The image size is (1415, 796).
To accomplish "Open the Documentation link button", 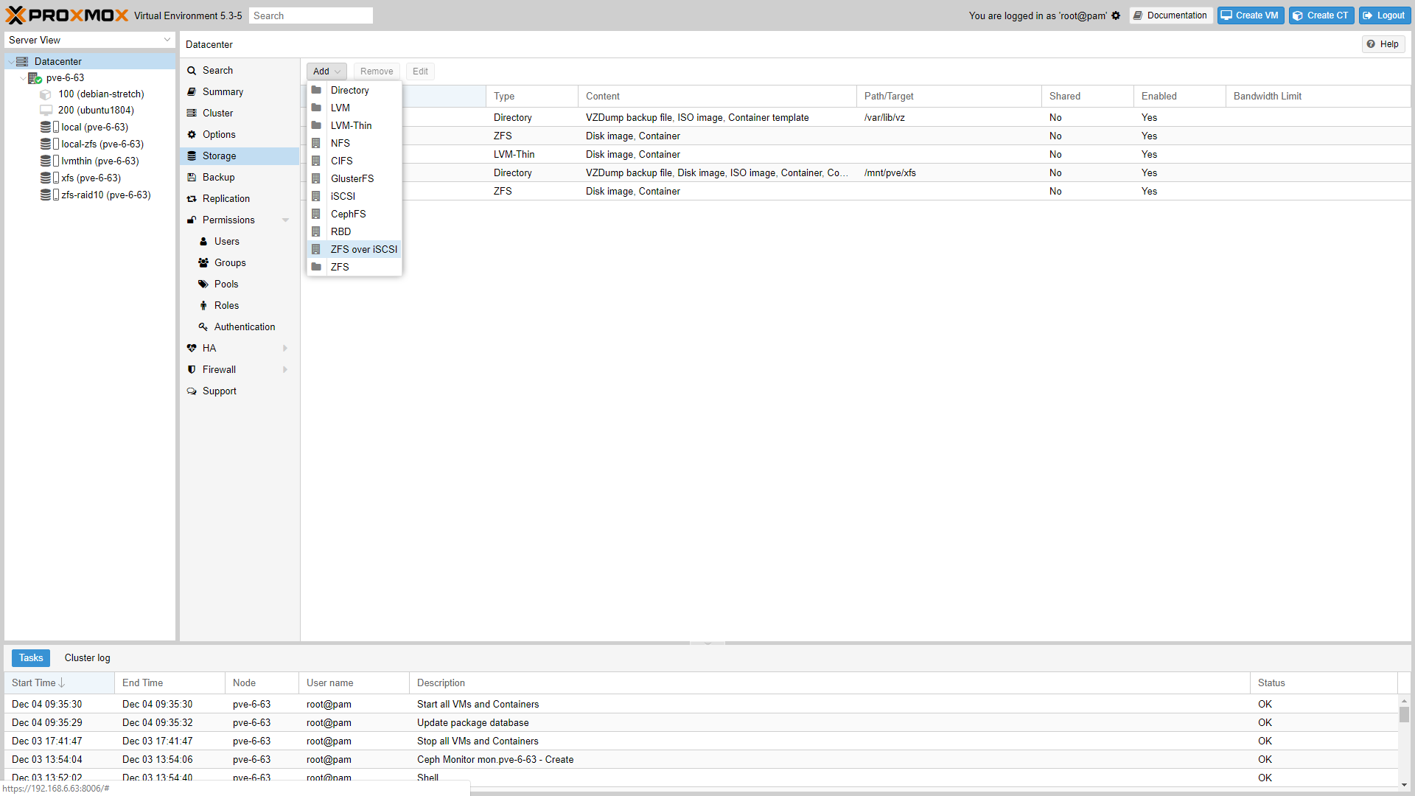I will (1170, 15).
